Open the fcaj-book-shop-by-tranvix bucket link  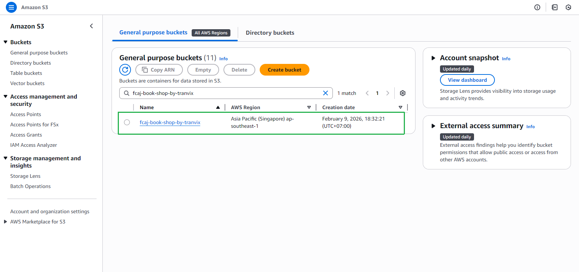tap(170, 122)
